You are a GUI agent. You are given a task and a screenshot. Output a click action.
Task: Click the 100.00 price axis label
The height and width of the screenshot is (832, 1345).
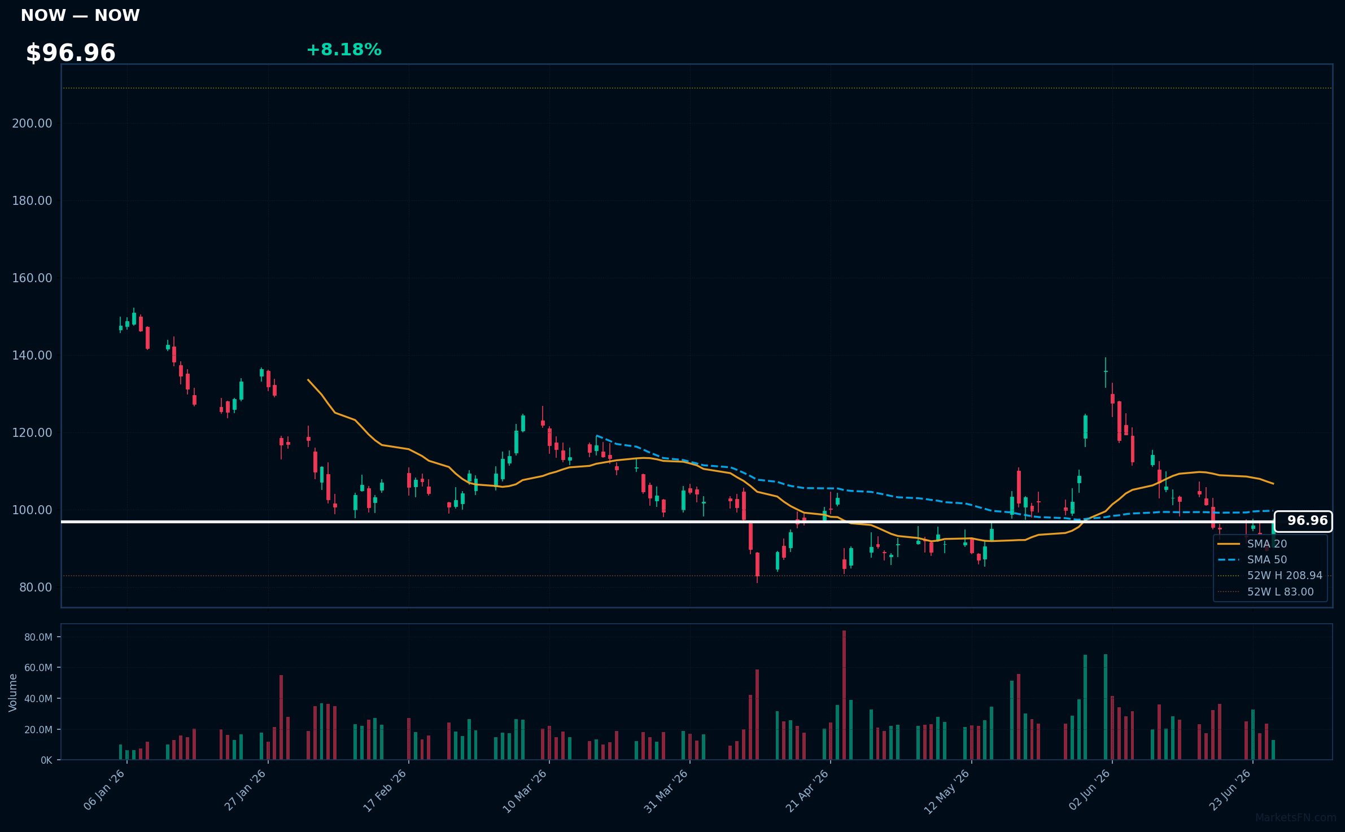pos(32,510)
